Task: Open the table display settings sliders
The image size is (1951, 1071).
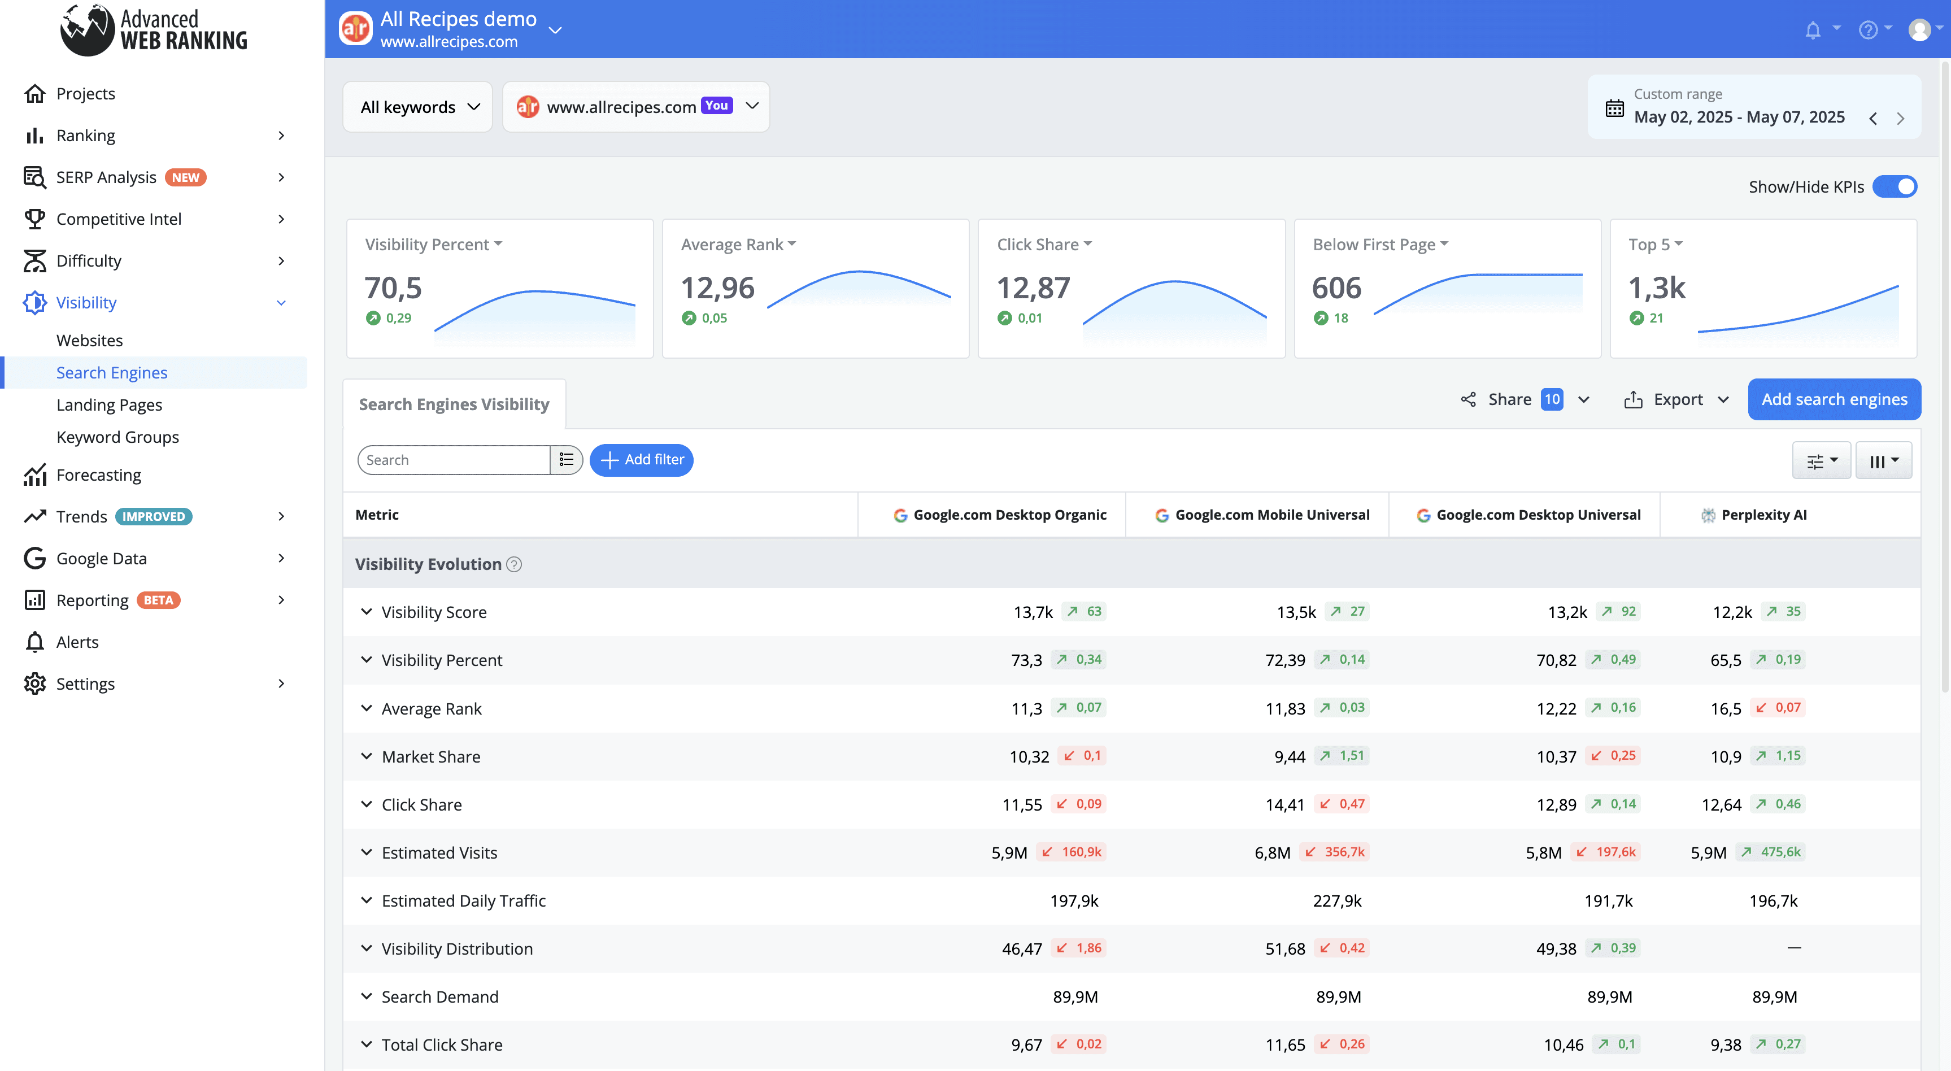Action: tap(1822, 460)
